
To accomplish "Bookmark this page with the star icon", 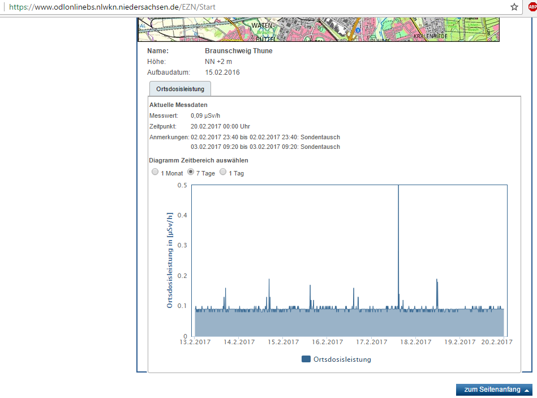I will 514,7.
